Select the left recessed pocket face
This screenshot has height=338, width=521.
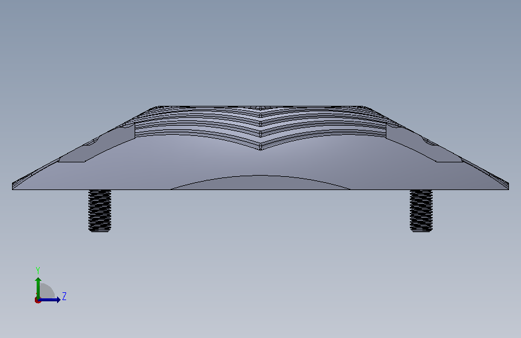[100, 145]
